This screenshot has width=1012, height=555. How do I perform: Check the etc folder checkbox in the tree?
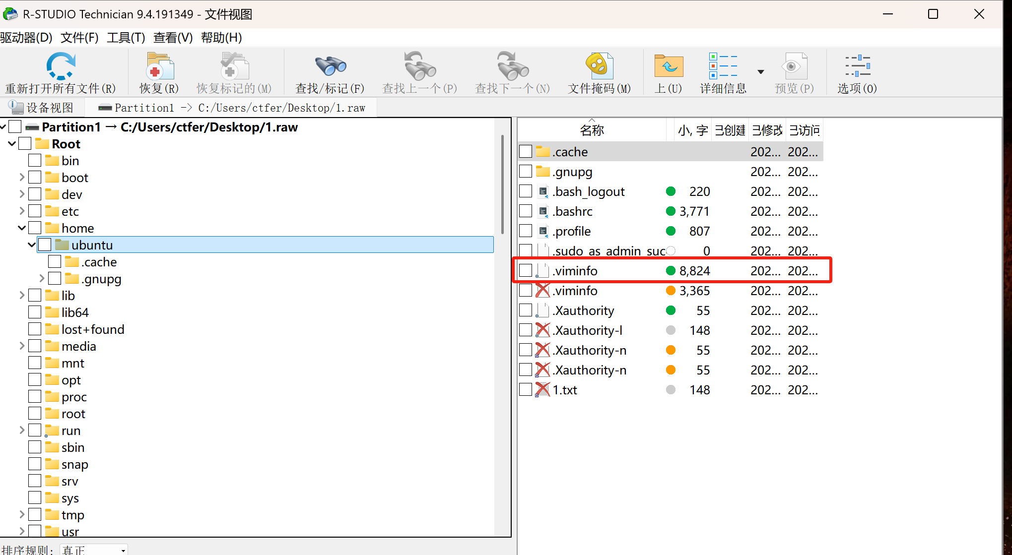point(35,211)
